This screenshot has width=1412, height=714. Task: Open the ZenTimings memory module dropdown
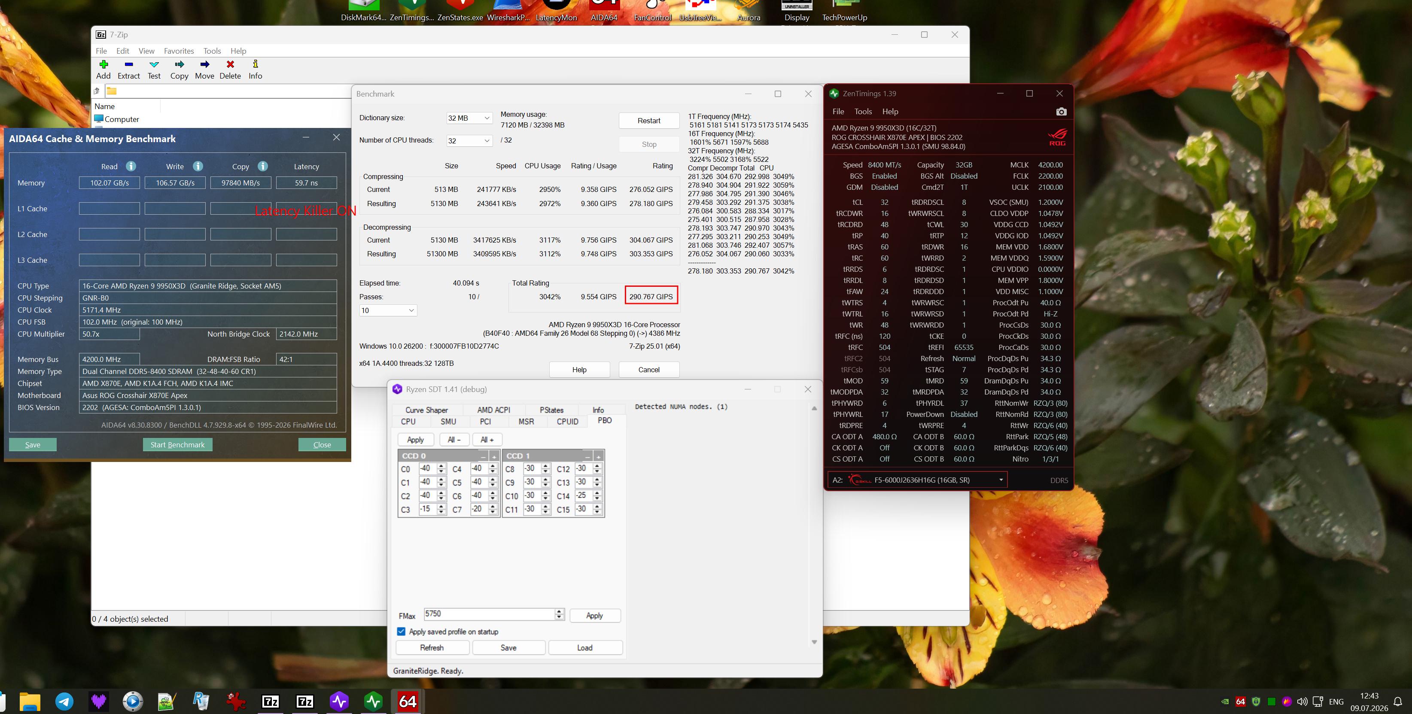(917, 480)
